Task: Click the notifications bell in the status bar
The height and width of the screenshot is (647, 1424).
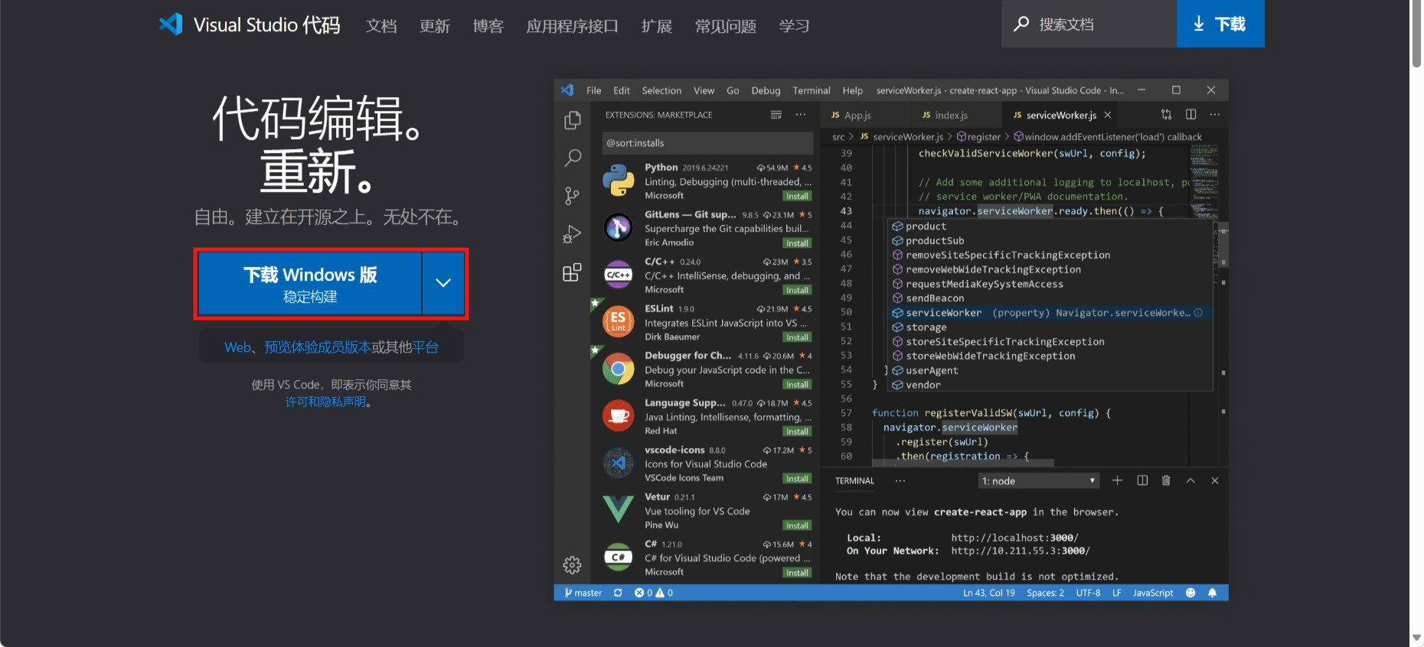Action: point(1212,593)
